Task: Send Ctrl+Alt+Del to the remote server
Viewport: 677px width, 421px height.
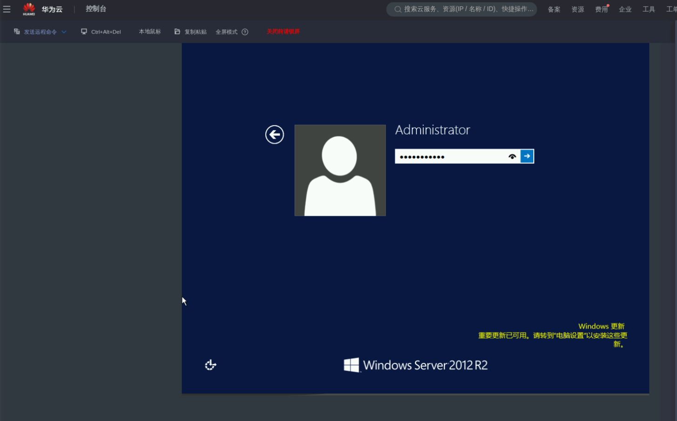Action: (101, 32)
